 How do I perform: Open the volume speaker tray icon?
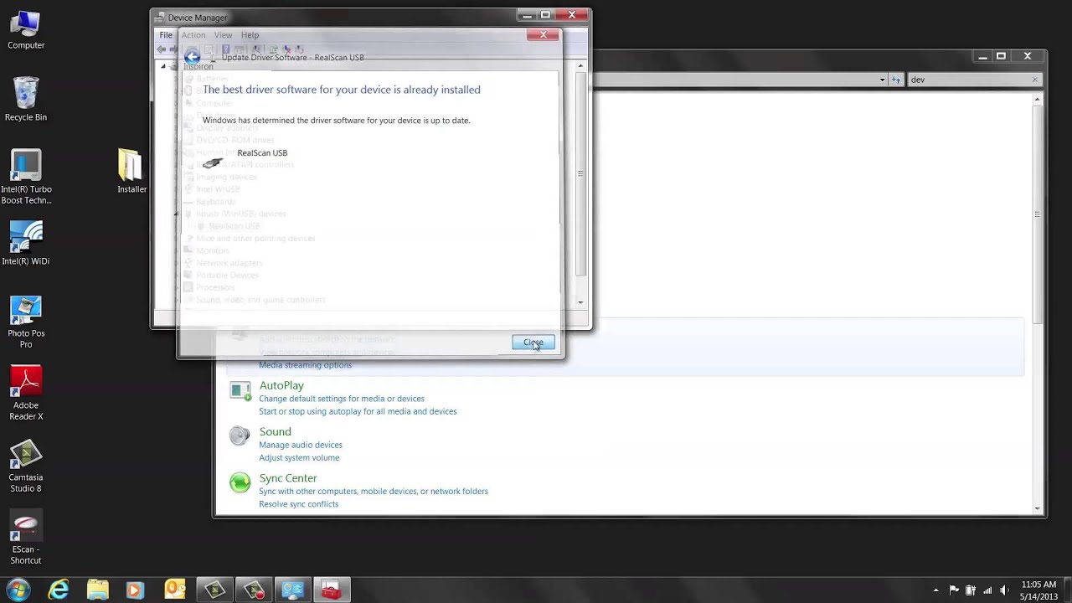point(1004,590)
